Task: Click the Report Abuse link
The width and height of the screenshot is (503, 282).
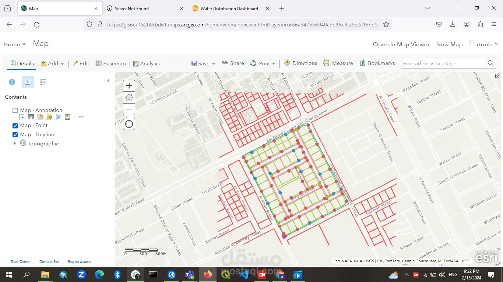Action: click(79, 262)
